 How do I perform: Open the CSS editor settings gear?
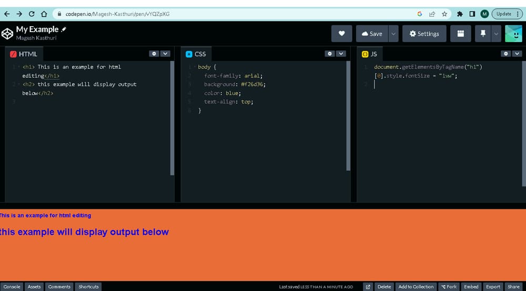click(329, 54)
